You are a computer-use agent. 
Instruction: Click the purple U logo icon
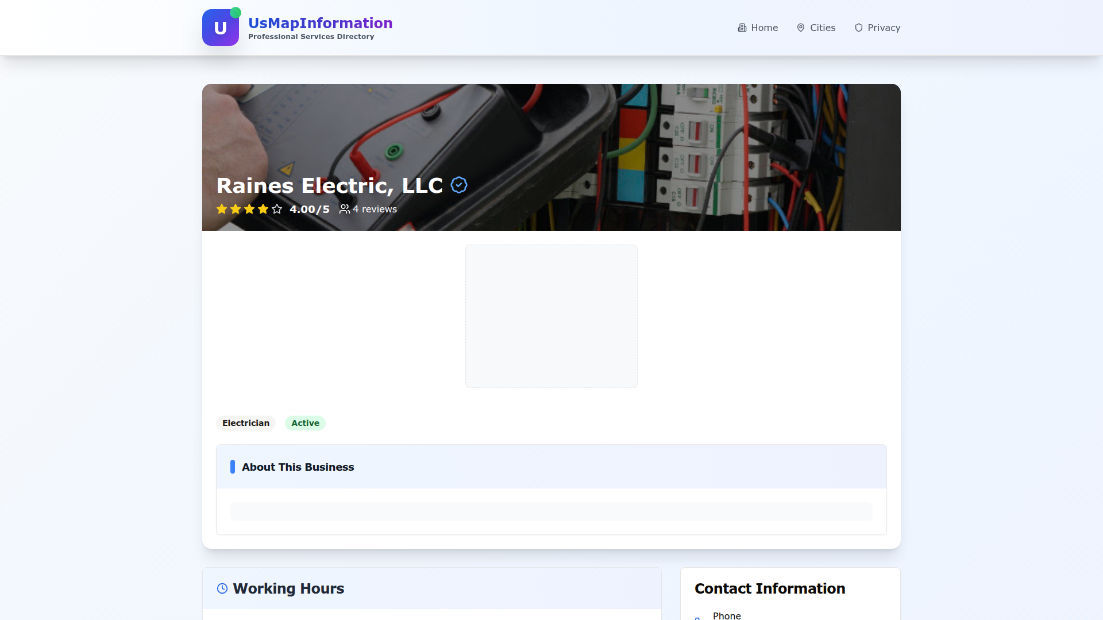tap(221, 28)
